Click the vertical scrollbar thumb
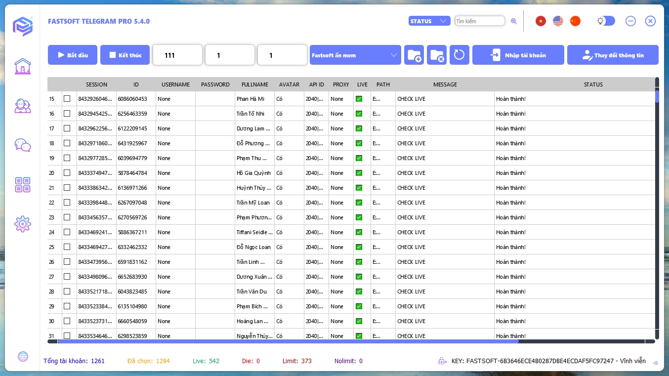669x376 pixels. coord(657,96)
